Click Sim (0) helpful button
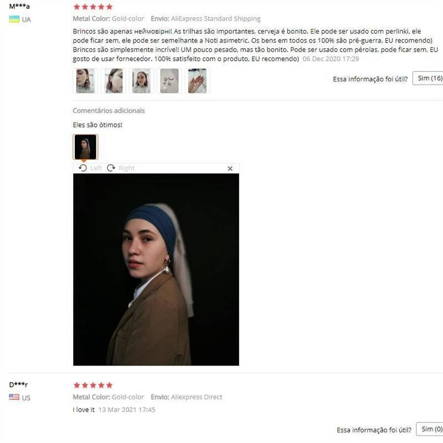This screenshot has height=443, width=443. click(430, 429)
